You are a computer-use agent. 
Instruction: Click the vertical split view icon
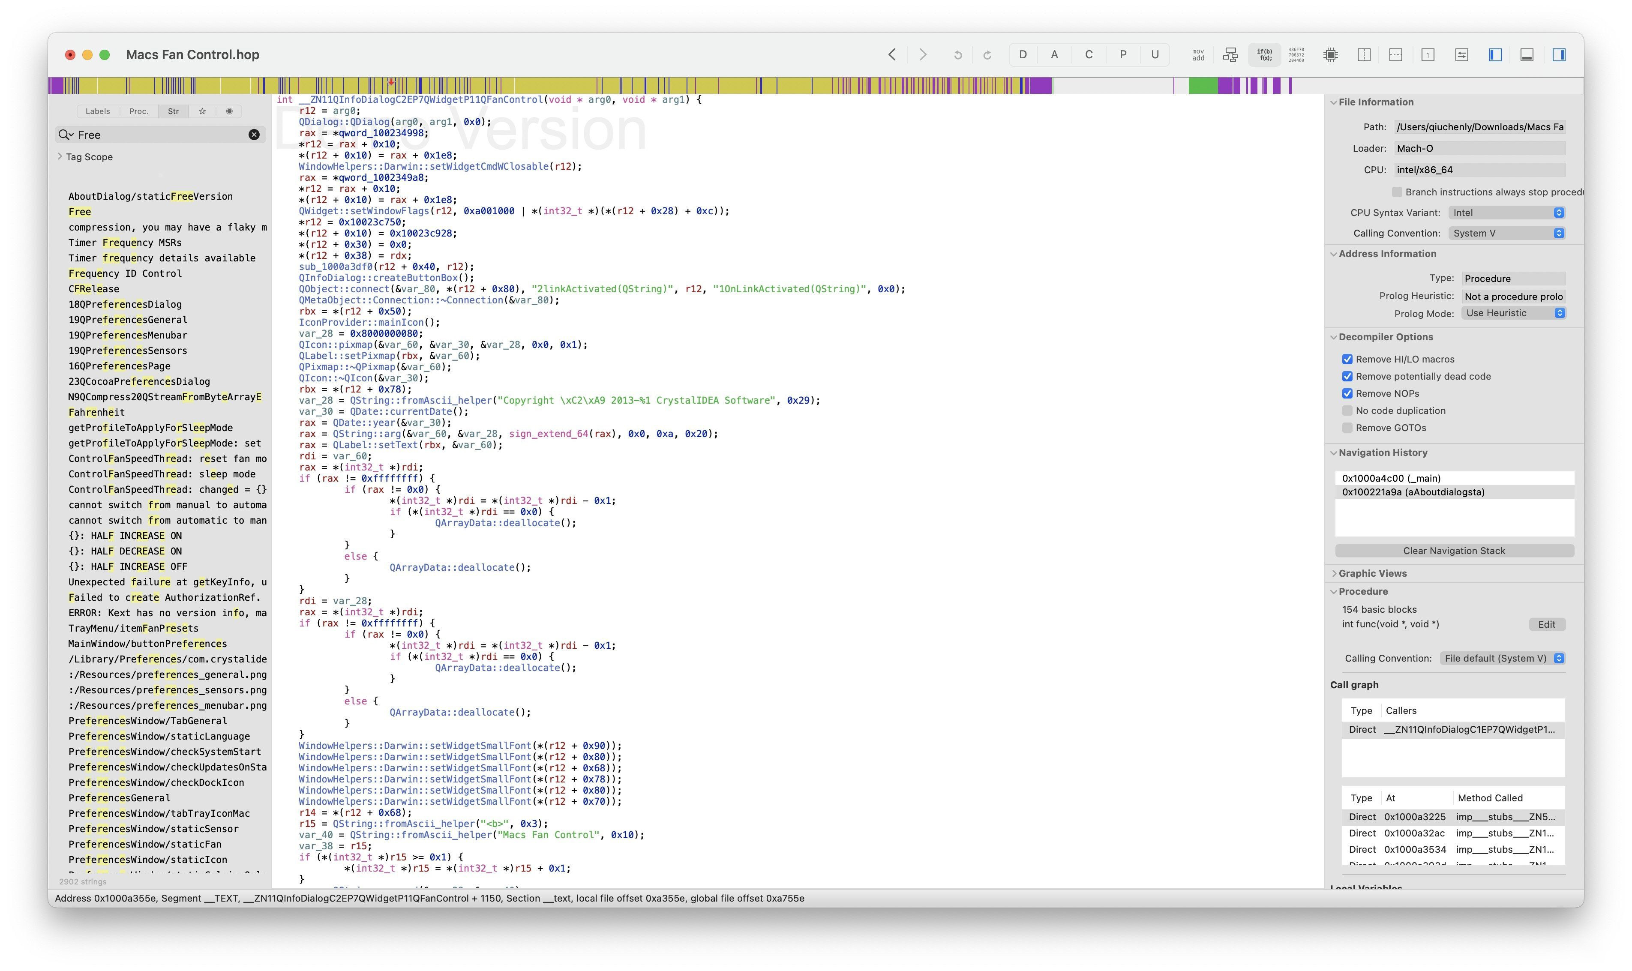coord(1364,55)
